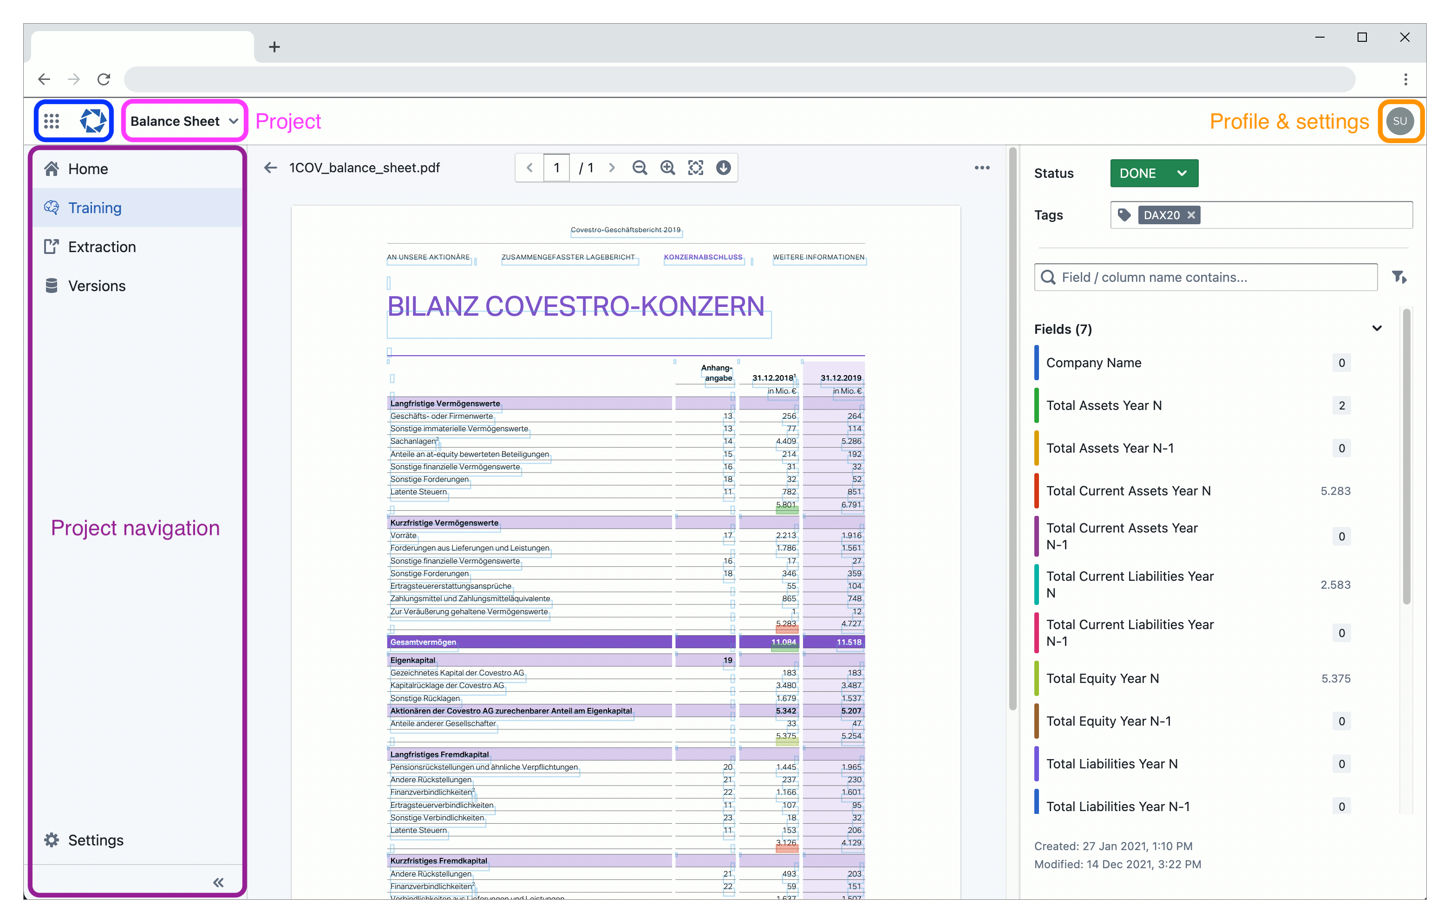Screen dimensions: 1450x923
Task: Click the Training brain icon
Action: pyautogui.click(x=52, y=208)
